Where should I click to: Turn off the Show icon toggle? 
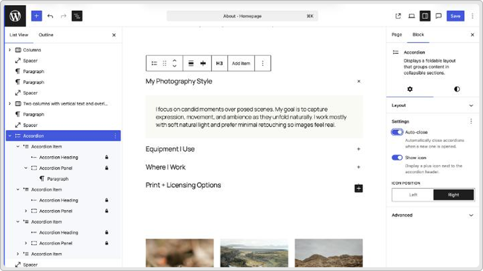(397, 158)
